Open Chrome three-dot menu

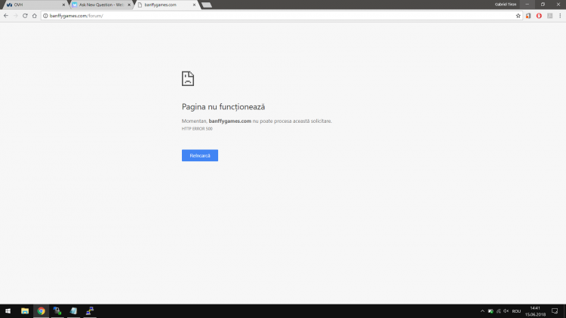tap(559, 15)
